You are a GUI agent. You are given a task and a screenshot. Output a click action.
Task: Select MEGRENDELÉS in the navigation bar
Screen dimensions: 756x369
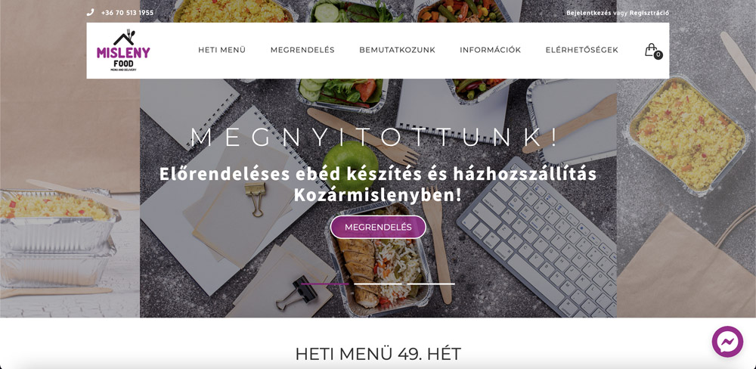click(302, 50)
